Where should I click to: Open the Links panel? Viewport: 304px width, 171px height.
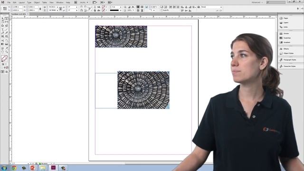(x=284, y=27)
